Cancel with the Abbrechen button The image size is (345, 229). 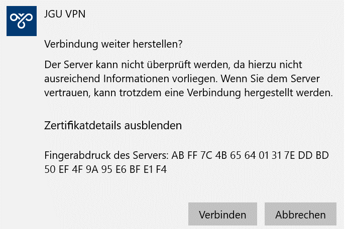click(x=300, y=214)
